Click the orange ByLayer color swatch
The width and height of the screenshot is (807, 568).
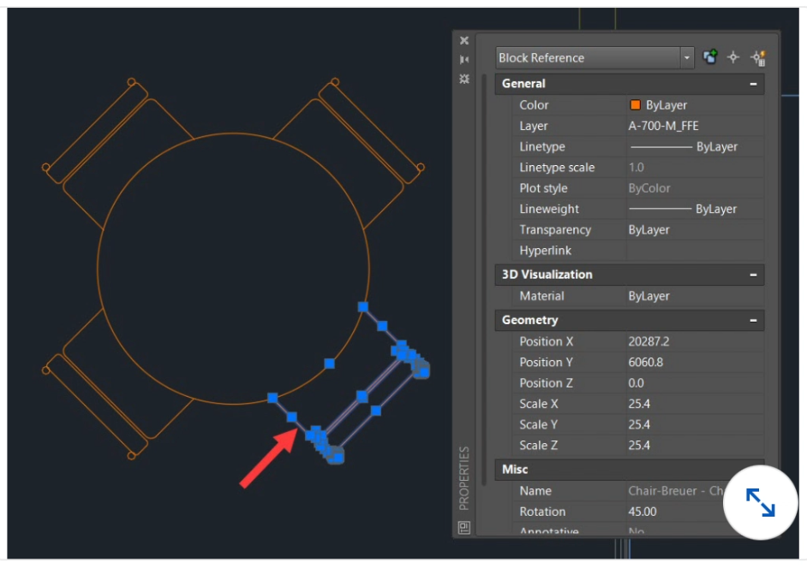point(636,105)
